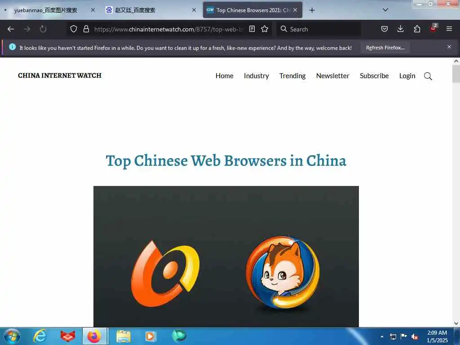Click the Login link
The height and width of the screenshot is (345, 460).
click(407, 76)
